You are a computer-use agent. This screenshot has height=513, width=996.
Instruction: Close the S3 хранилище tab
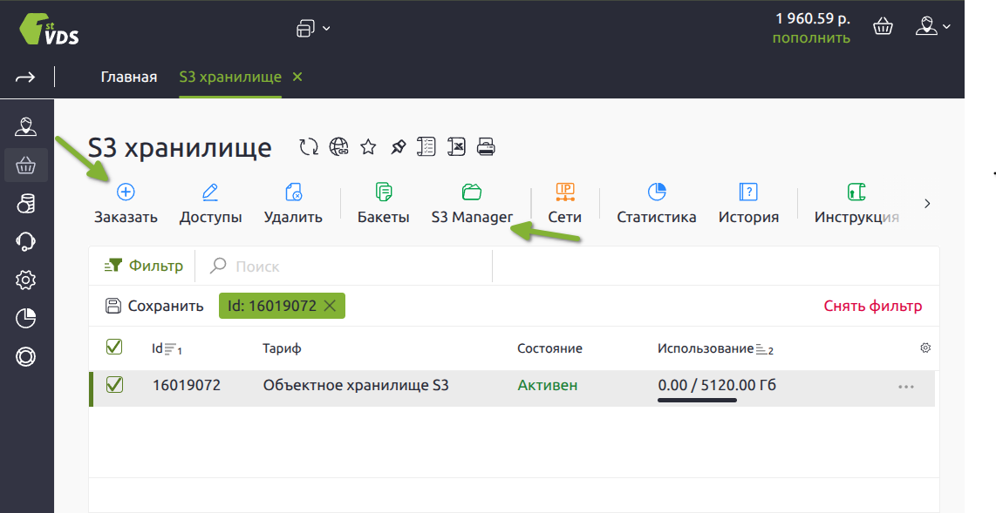pos(297,77)
